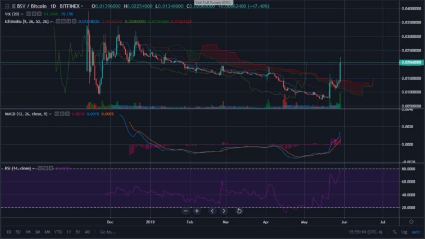425x239 pixels.
Task: Click the Dec label on time axis
Action: (x=110, y=222)
